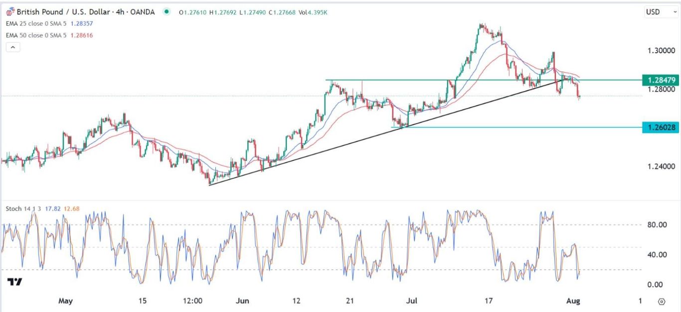Click the green 1.28479 price label

click(661, 80)
